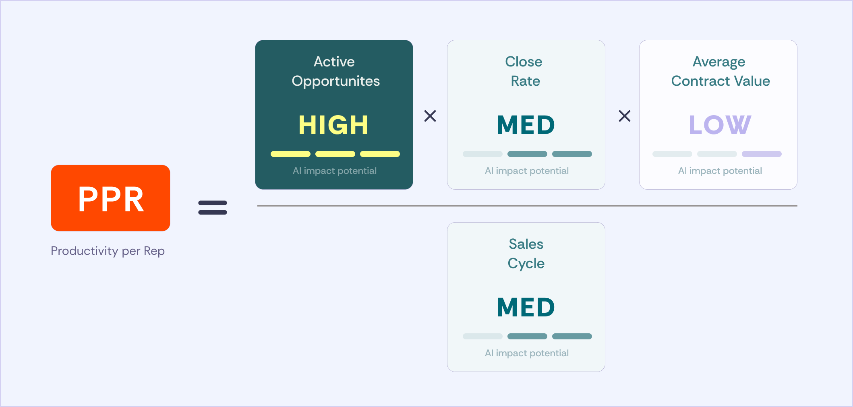Click the multiplication sign before Average Contract Value
853x407 pixels.
point(625,116)
